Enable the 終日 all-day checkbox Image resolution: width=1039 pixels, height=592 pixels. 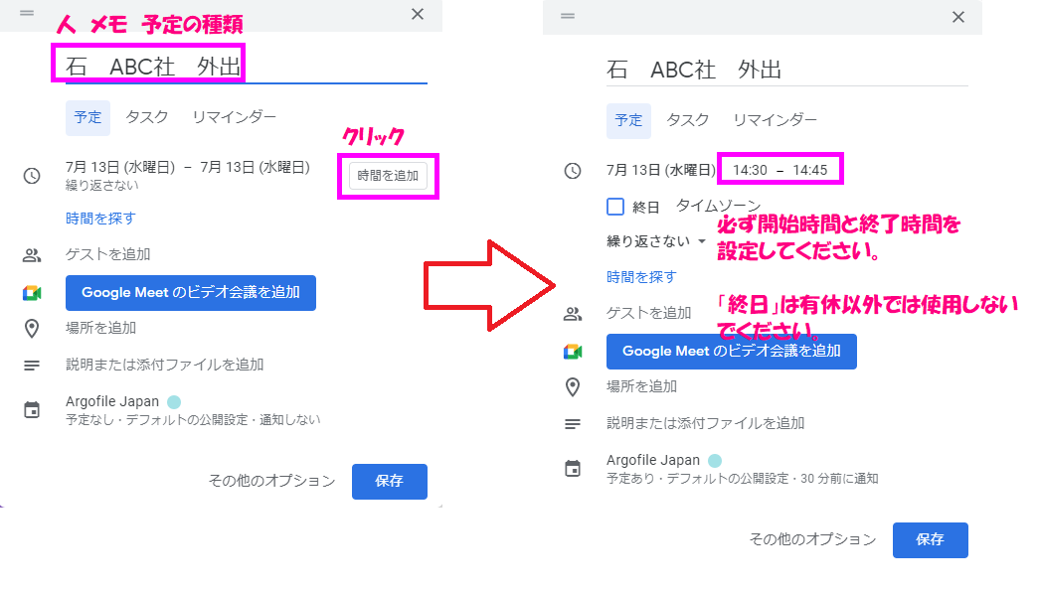615,207
